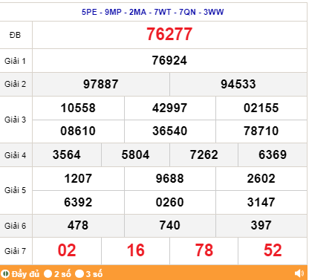Click the Giải 7 label
This screenshot has width=309, height=280.
[15, 251]
